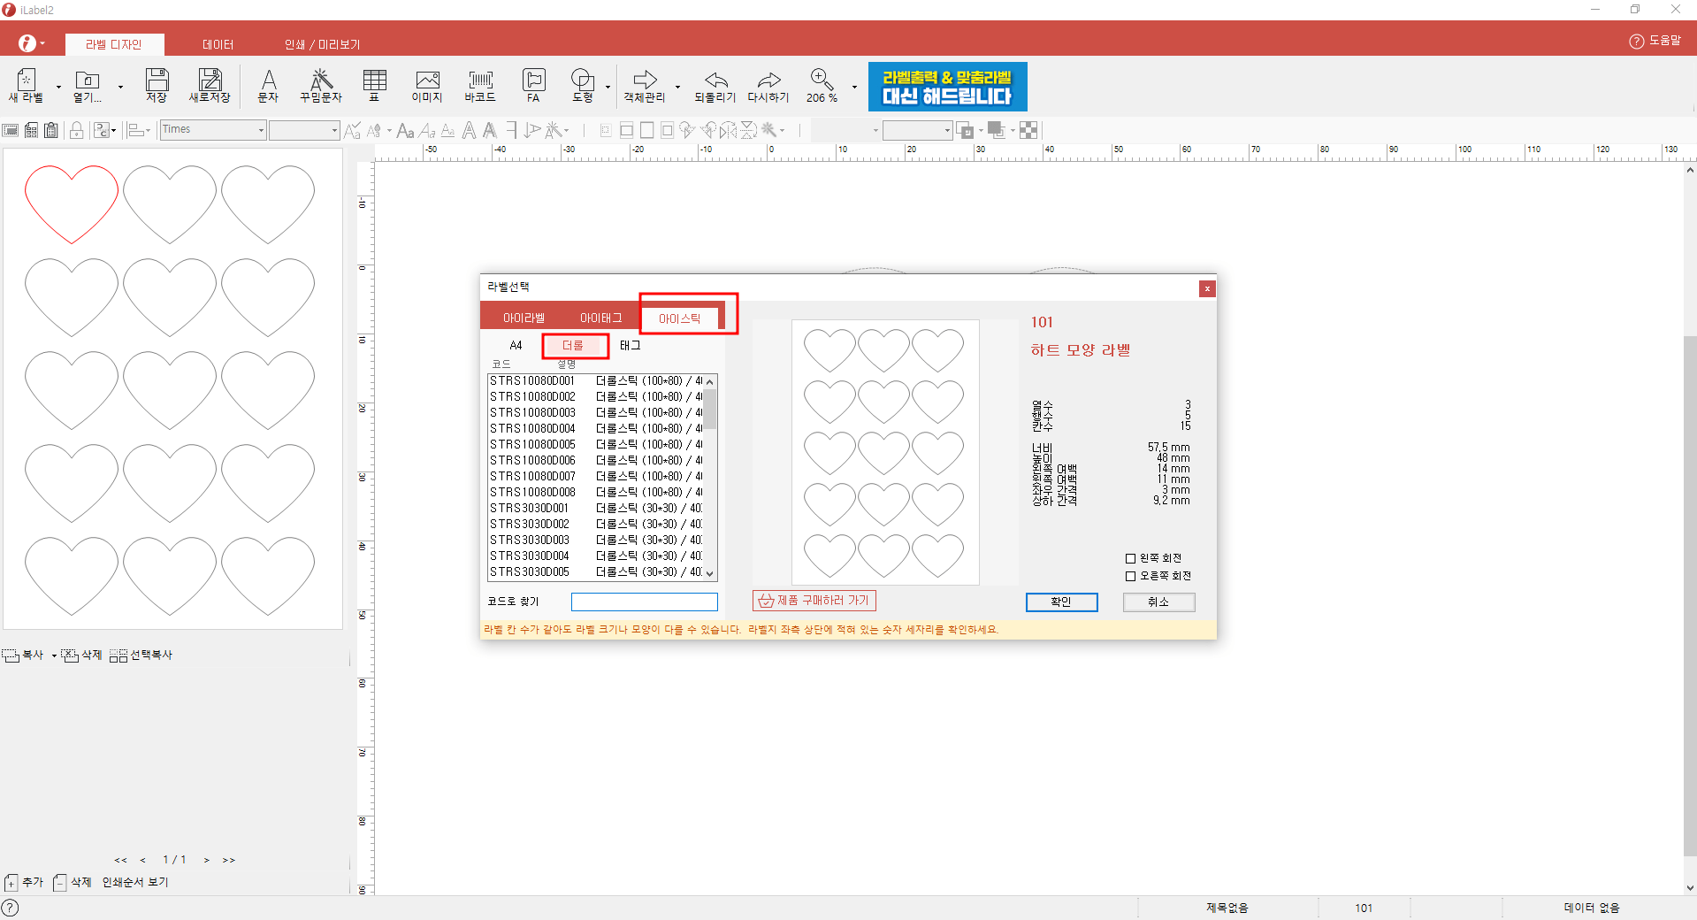This screenshot has height=920, width=1697.
Task: Switch to the 데이터 tab
Action: [218, 44]
